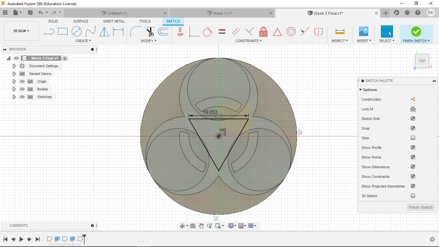Apply the Perpendicular constraint
This screenshot has height=247, width=439.
tap(249, 32)
